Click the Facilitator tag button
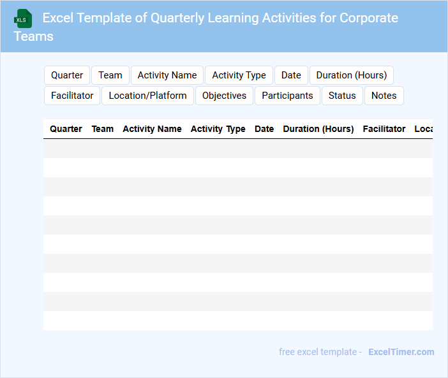 point(72,96)
